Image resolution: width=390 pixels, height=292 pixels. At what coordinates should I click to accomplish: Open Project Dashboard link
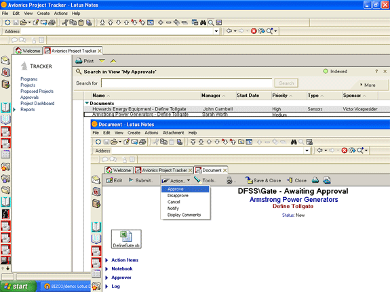37,104
